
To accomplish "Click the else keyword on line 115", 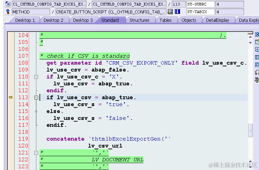I will coord(53,111).
